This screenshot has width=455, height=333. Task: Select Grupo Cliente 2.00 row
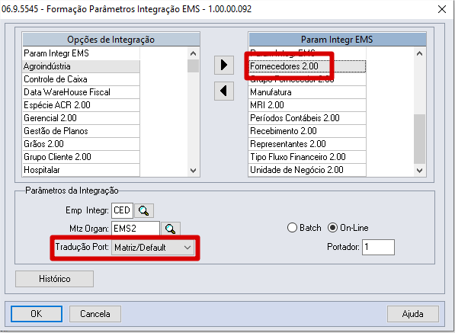tap(81, 157)
